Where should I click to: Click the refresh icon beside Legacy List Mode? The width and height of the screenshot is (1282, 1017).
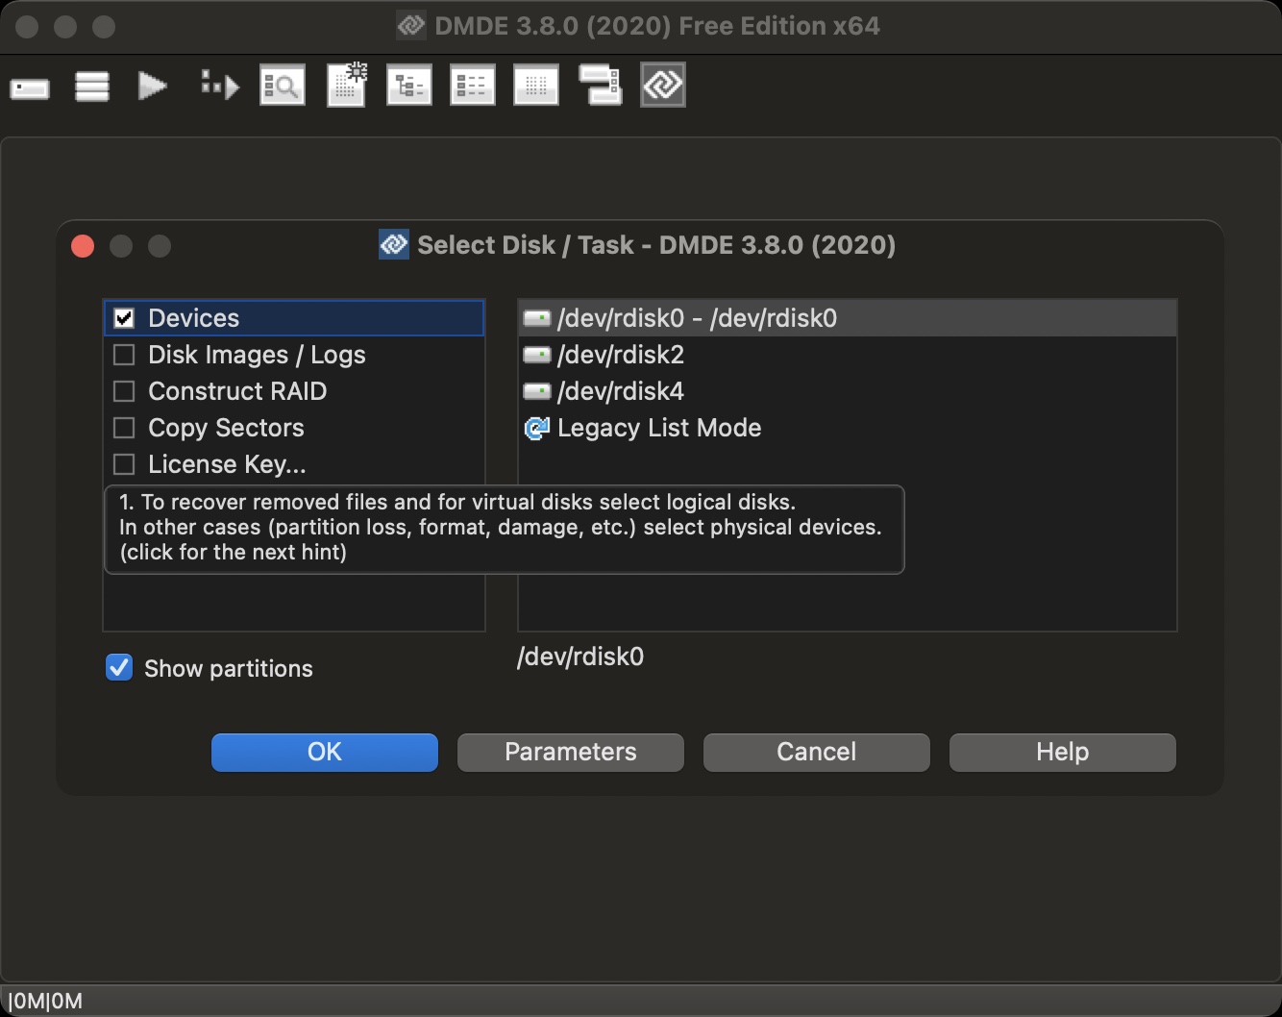536,428
